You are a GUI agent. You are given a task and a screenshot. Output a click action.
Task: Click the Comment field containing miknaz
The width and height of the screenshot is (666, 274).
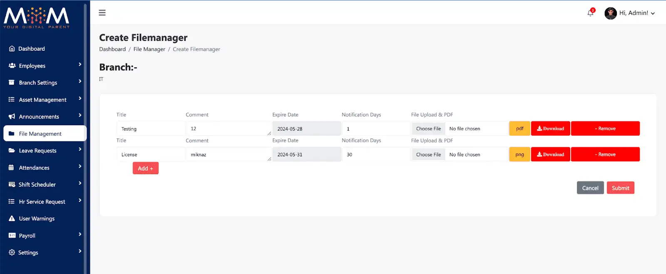click(229, 155)
